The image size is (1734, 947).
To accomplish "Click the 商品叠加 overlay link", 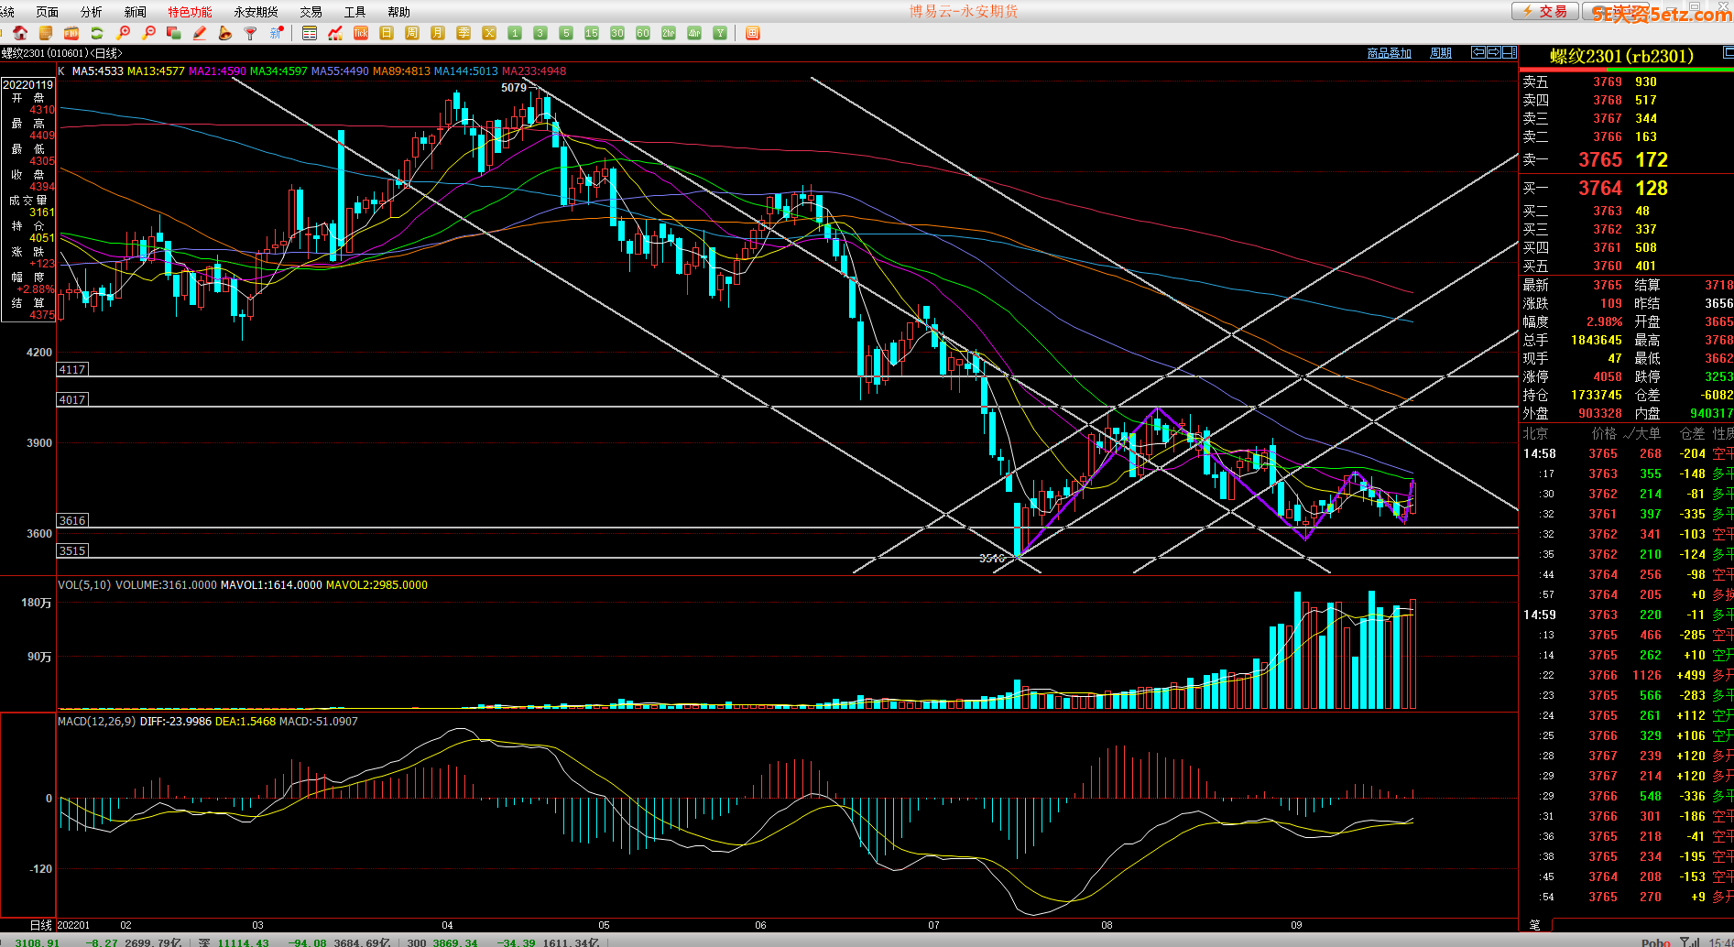I will [x=1389, y=53].
